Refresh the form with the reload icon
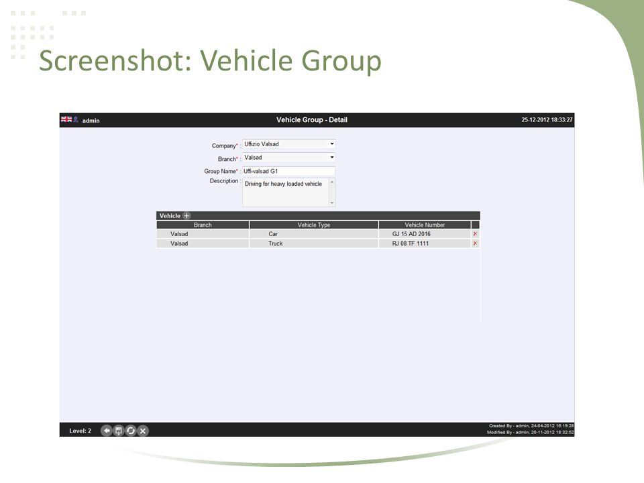Screen dimensions: 644x483 [131, 431]
